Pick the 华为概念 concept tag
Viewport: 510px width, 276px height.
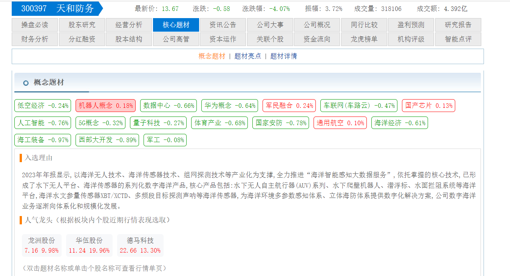tap(230, 106)
